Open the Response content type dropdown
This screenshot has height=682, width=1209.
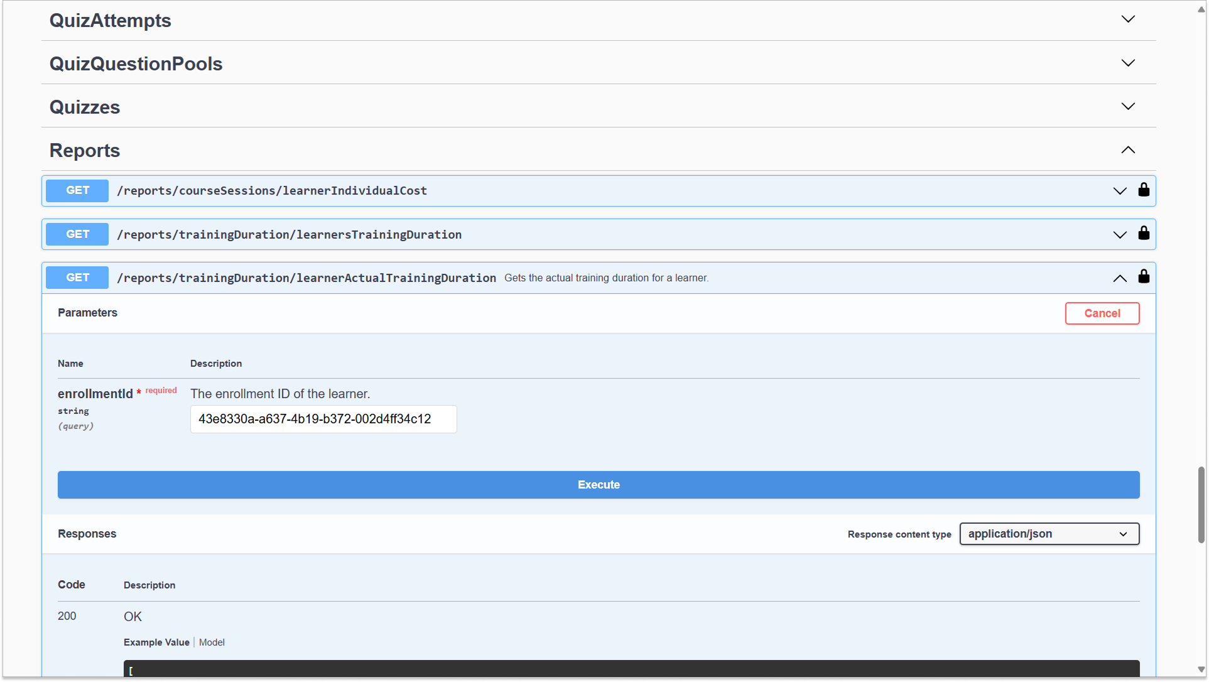tap(1049, 534)
